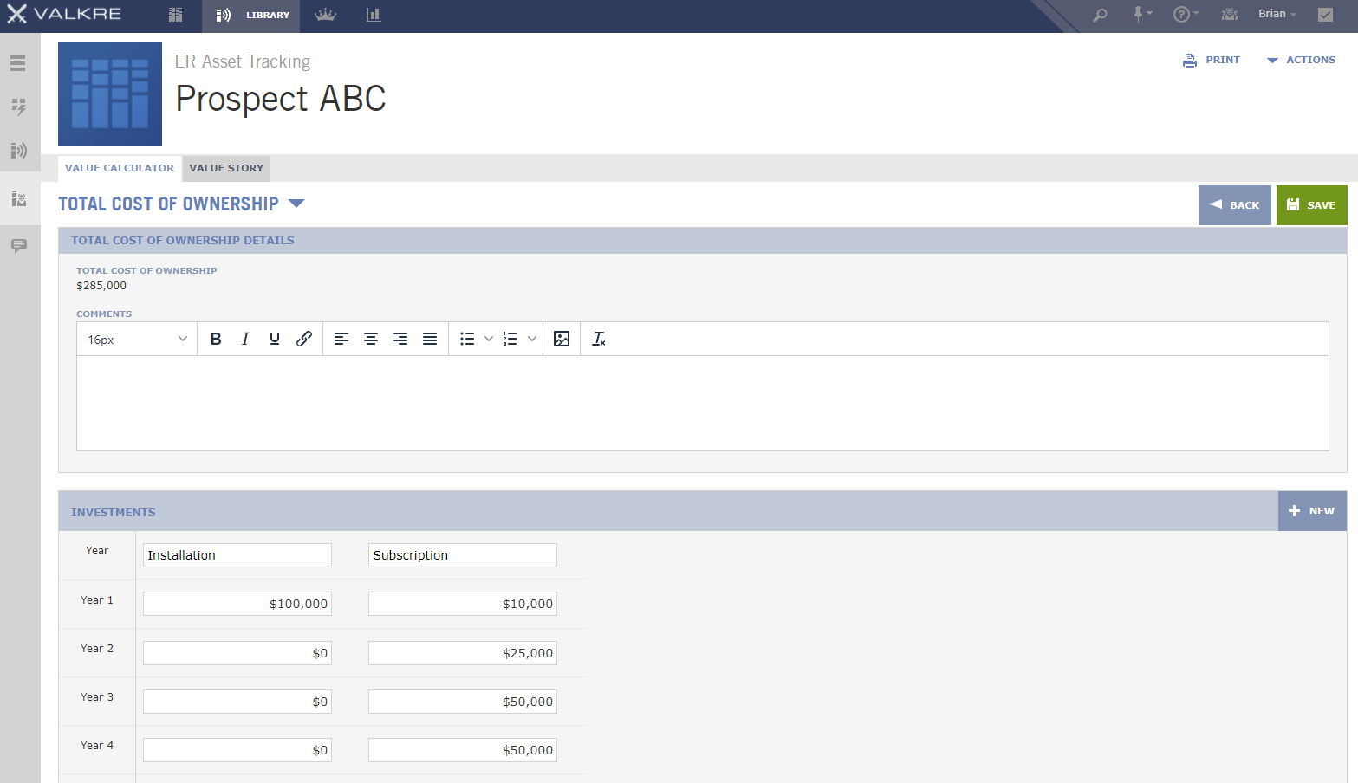Save the total cost of ownership
1358x783 pixels.
[x=1311, y=205]
